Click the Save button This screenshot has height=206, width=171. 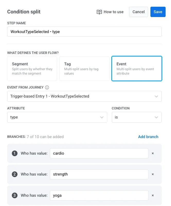(x=158, y=12)
